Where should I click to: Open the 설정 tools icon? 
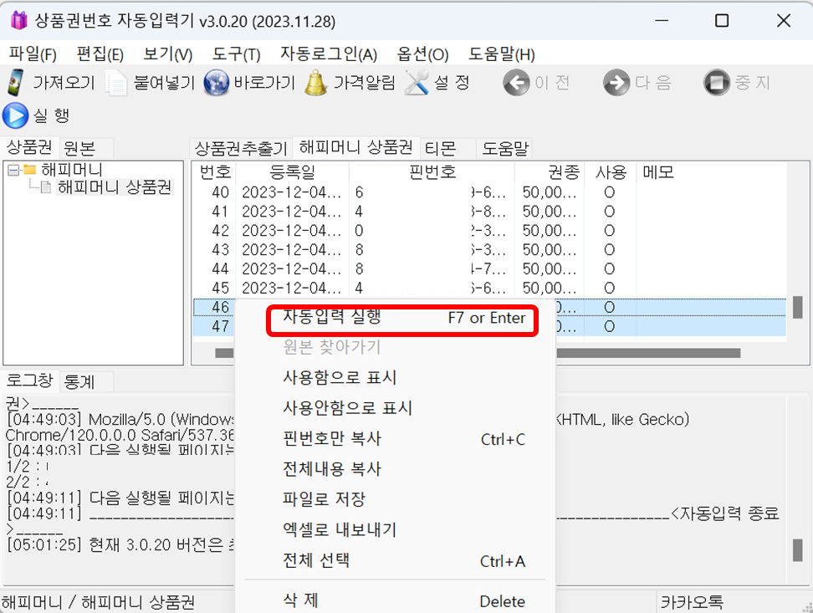pyautogui.click(x=417, y=83)
